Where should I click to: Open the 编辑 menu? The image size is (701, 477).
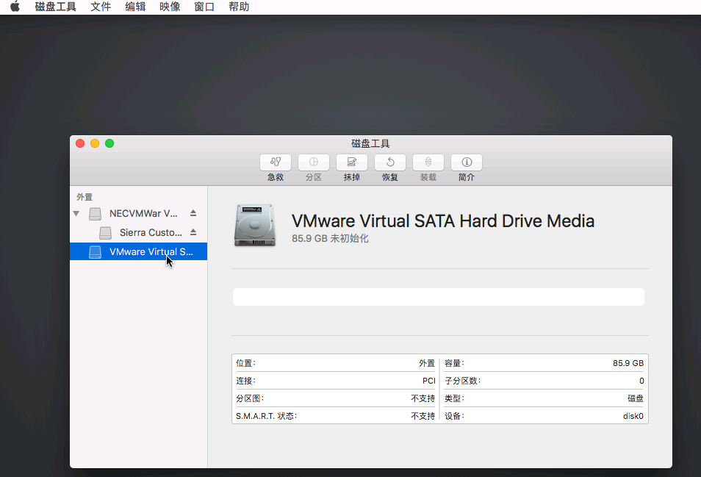135,7
